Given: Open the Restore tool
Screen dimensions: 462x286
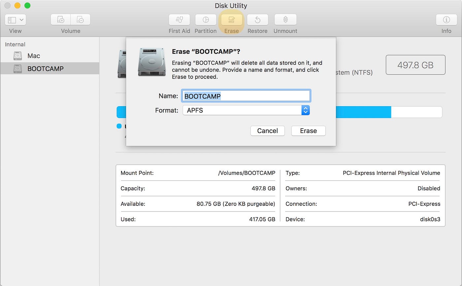Looking at the screenshot, I should pos(257,20).
